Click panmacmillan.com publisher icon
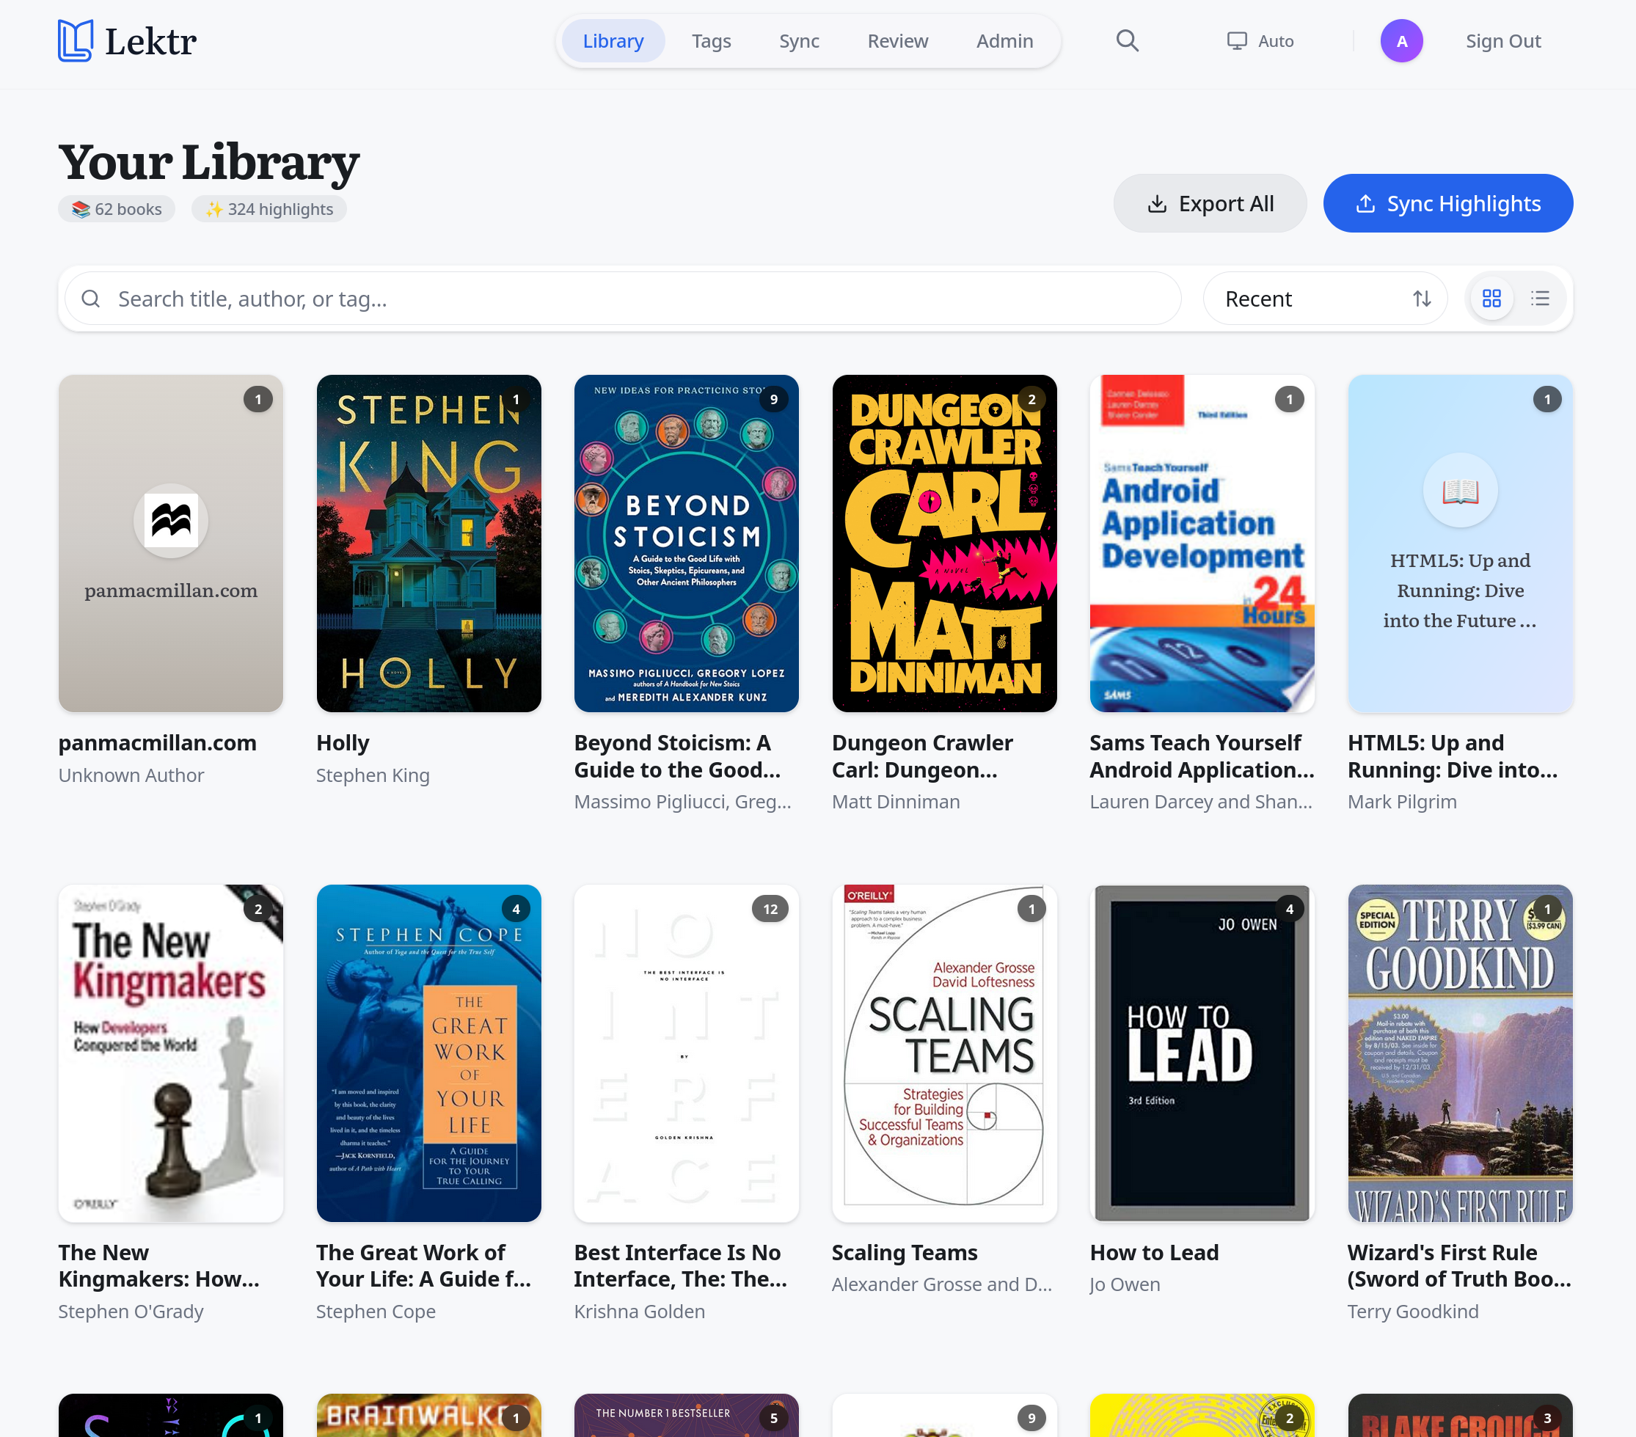Image resolution: width=1636 pixels, height=1437 pixels. tap(170, 521)
